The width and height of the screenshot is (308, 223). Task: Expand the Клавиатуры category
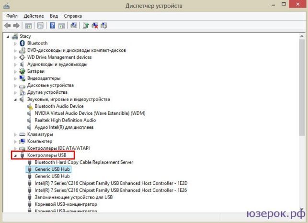[15, 134]
